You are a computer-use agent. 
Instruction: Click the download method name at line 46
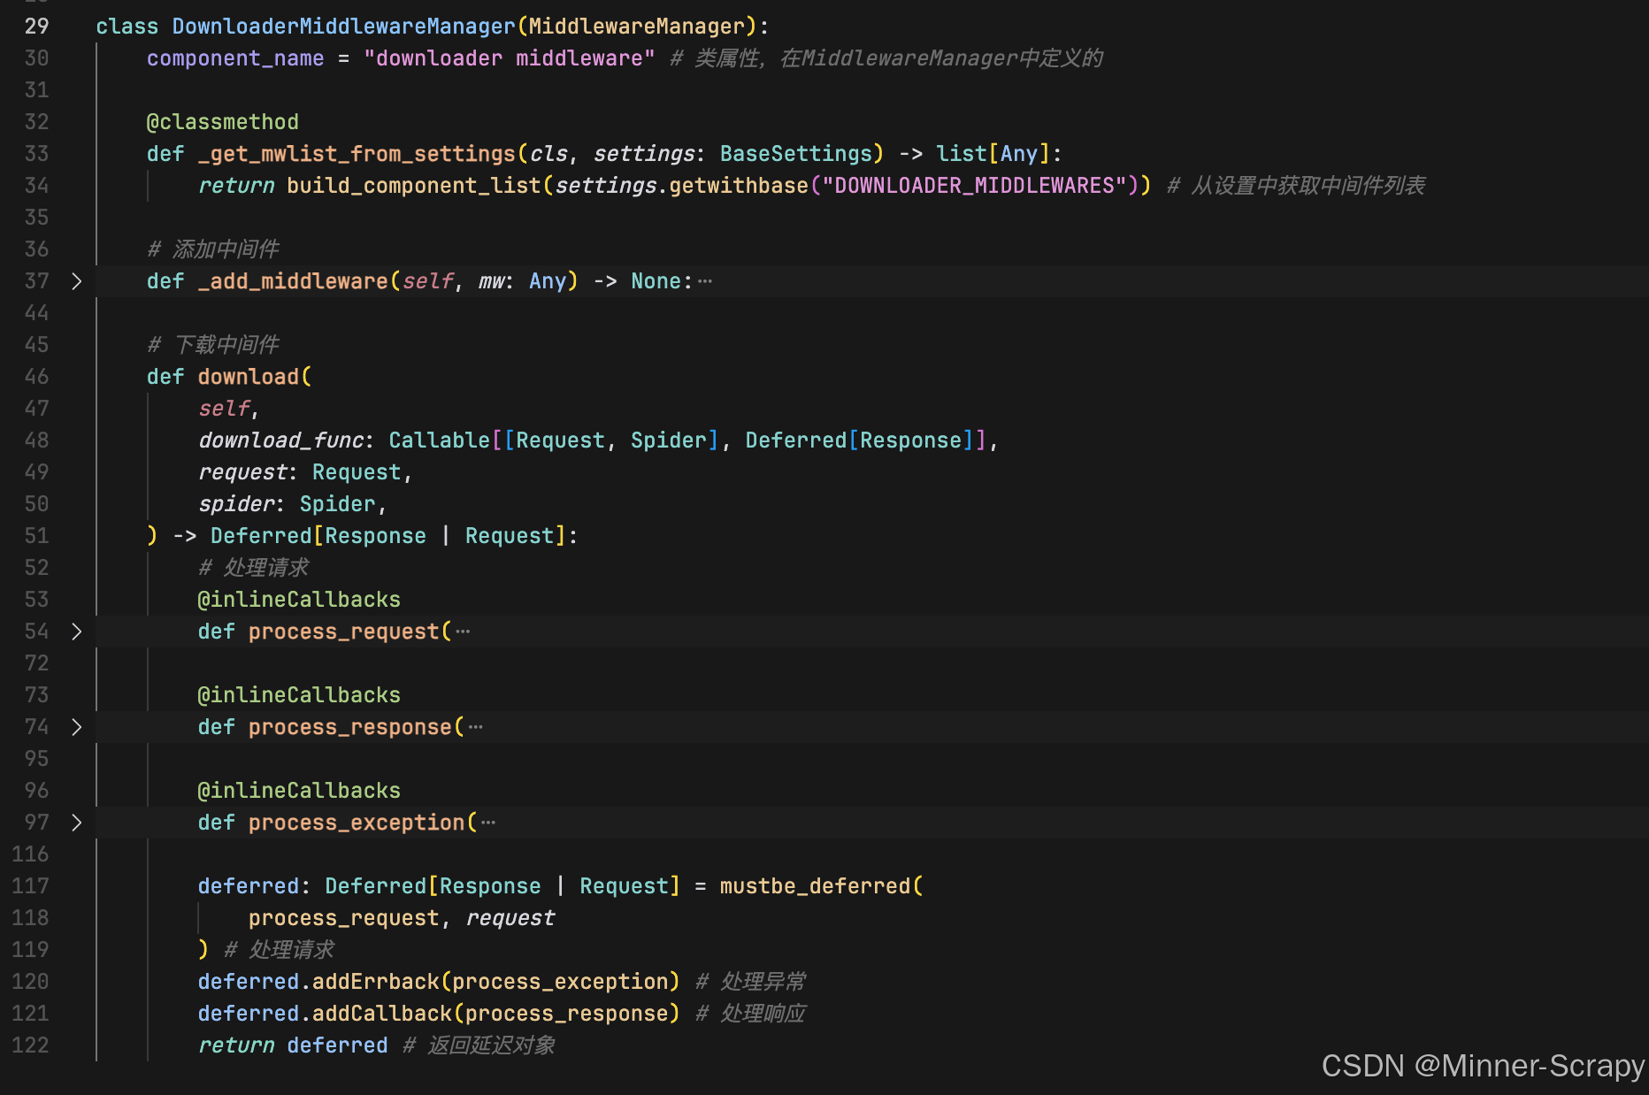click(x=249, y=377)
